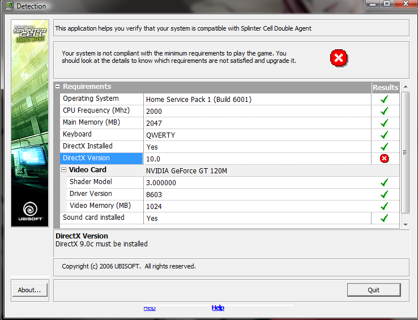Click the CPU value 2000
The image size is (418, 320).
(x=154, y=112)
